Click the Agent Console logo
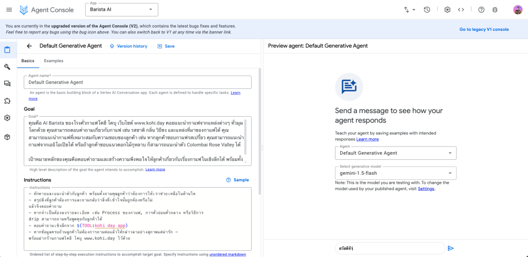The image size is (528, 257). tap(46, 10)
